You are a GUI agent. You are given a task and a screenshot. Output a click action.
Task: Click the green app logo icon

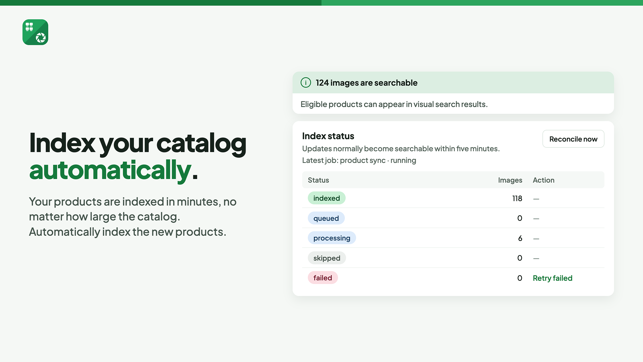(35, 32)
